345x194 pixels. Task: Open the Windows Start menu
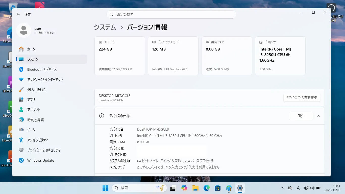pos(105,188)
